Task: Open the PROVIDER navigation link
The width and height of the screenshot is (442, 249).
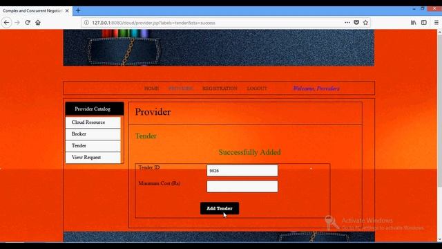Action: 181,89
